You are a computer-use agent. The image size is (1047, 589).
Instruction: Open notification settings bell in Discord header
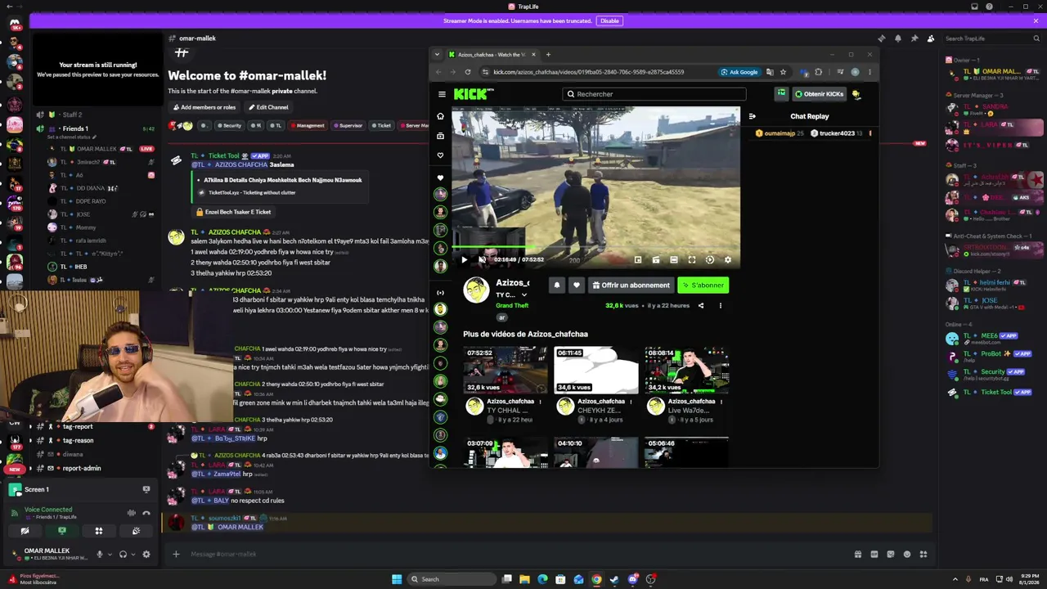pyautogui.click(x=898, y=38)
